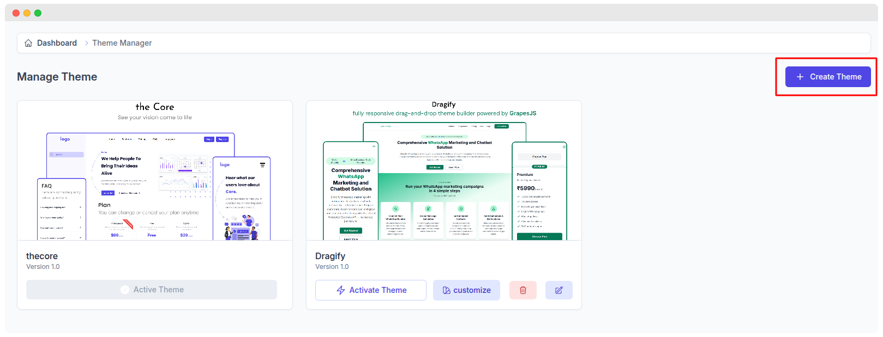
Task: Click the plus icon on Create Theme
Action: tap(800, 77)
